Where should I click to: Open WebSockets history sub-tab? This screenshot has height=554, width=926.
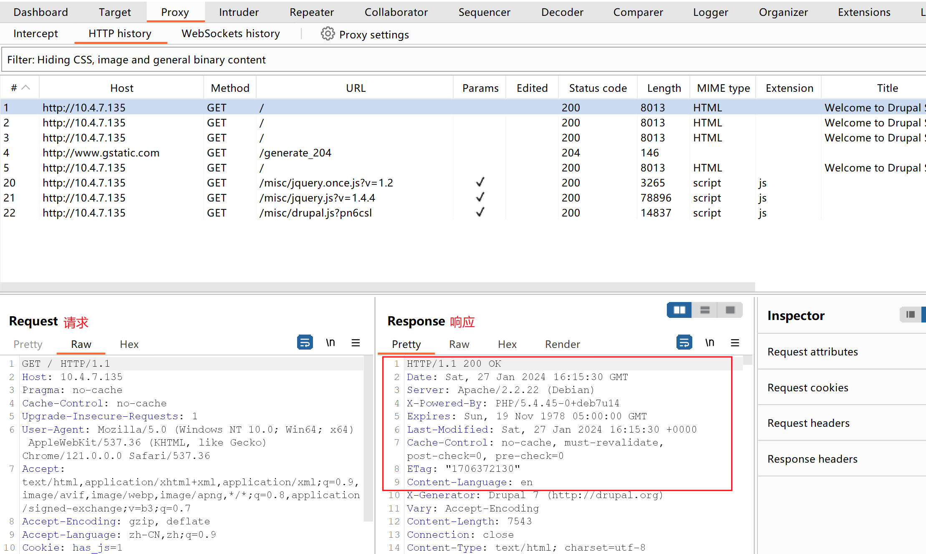(x=231, y=33)
